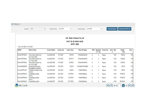146x110 pixels.
Task: Click the taxable value 1,300.00
Action: [x=123, y=66]
